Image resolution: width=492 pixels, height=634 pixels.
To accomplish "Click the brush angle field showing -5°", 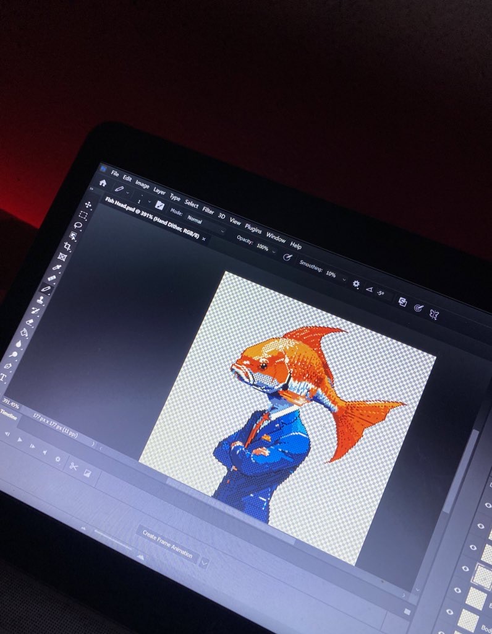I will coord(381,293).
